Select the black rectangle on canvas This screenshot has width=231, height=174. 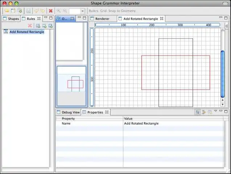176,38
